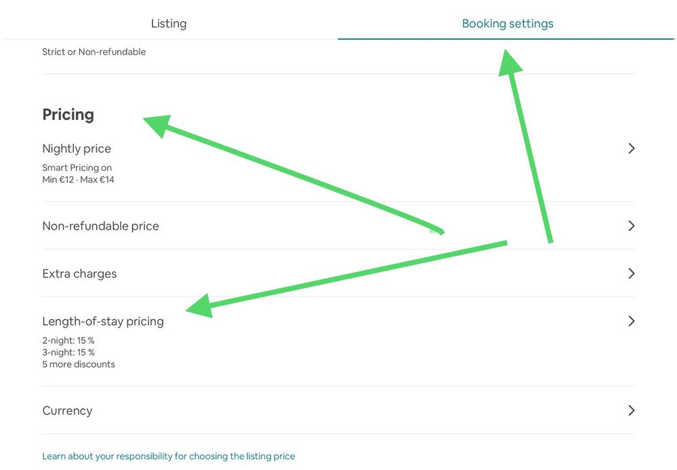Choose the Currency setting label
677x470 pixels.
point(67,410)
